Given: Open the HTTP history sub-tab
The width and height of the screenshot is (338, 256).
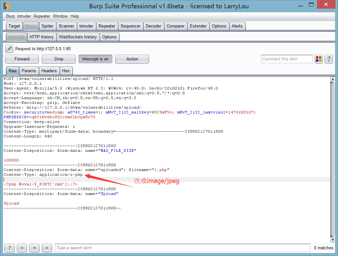Looking at the screenshot, I should tap(41, 37).
